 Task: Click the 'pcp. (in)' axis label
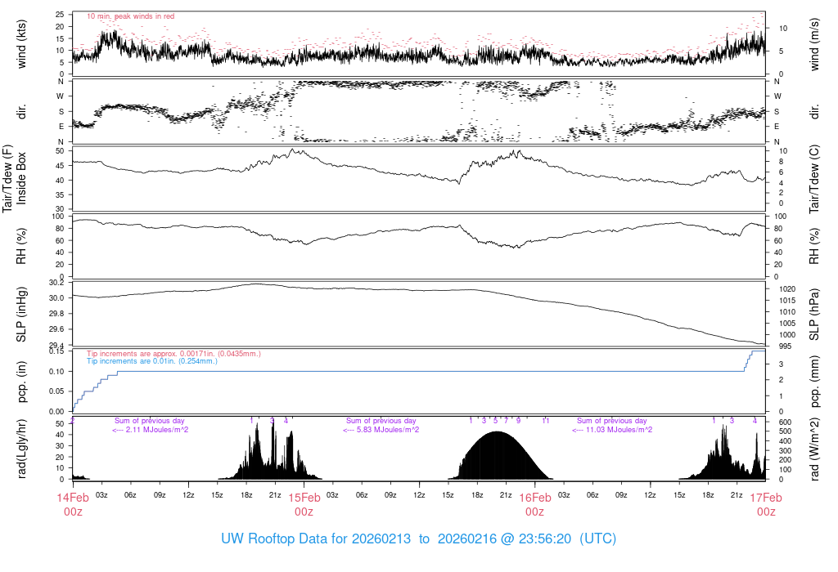22,381
